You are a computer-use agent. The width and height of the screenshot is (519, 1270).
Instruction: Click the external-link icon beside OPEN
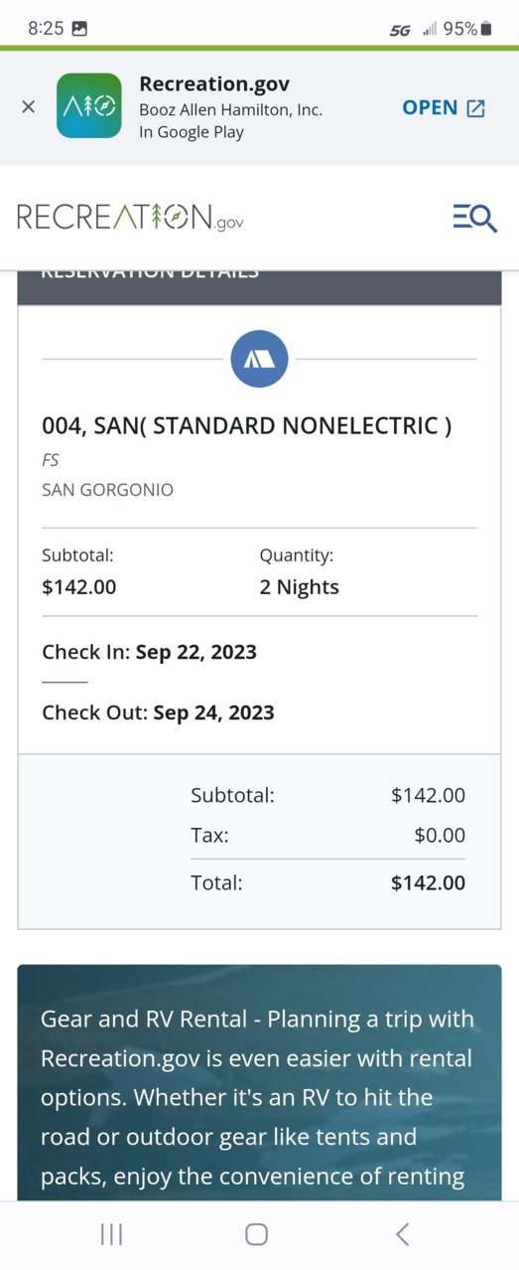click(475, 108)
